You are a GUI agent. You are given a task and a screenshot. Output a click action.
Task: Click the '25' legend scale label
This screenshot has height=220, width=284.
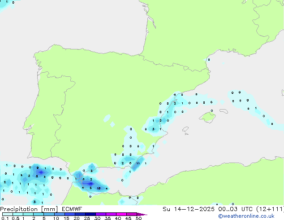[87, 218]
